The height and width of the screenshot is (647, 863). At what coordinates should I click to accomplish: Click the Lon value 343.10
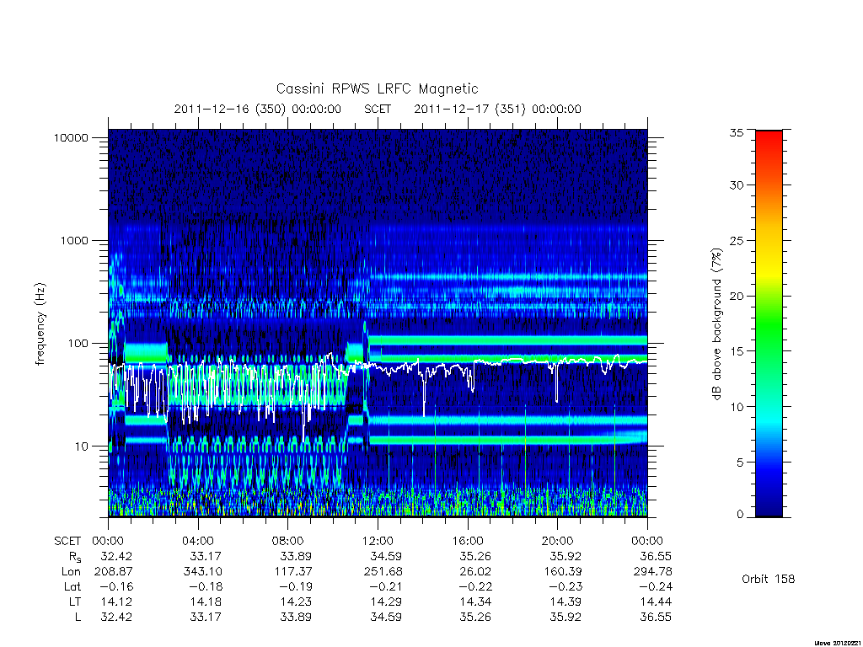point(203,572)
